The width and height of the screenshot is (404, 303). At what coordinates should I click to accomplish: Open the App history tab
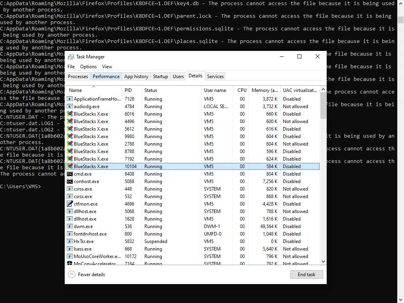point(136,77)
